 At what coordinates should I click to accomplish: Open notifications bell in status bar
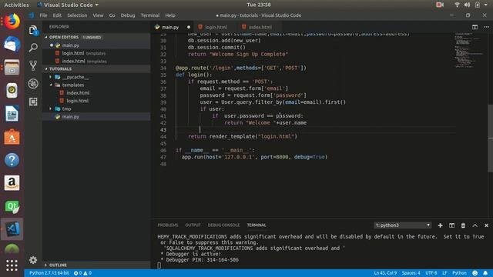pyautogui.click(x=485, y=273)
